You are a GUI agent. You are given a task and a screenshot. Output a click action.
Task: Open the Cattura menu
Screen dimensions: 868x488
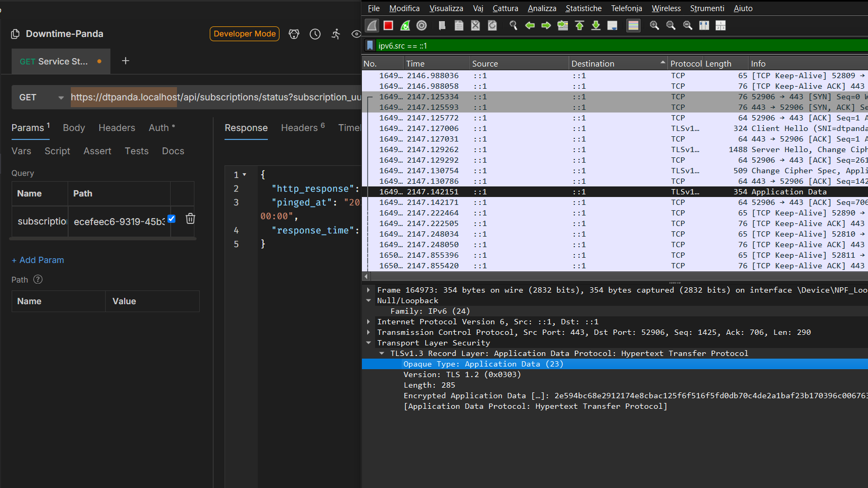coord(505,8)
